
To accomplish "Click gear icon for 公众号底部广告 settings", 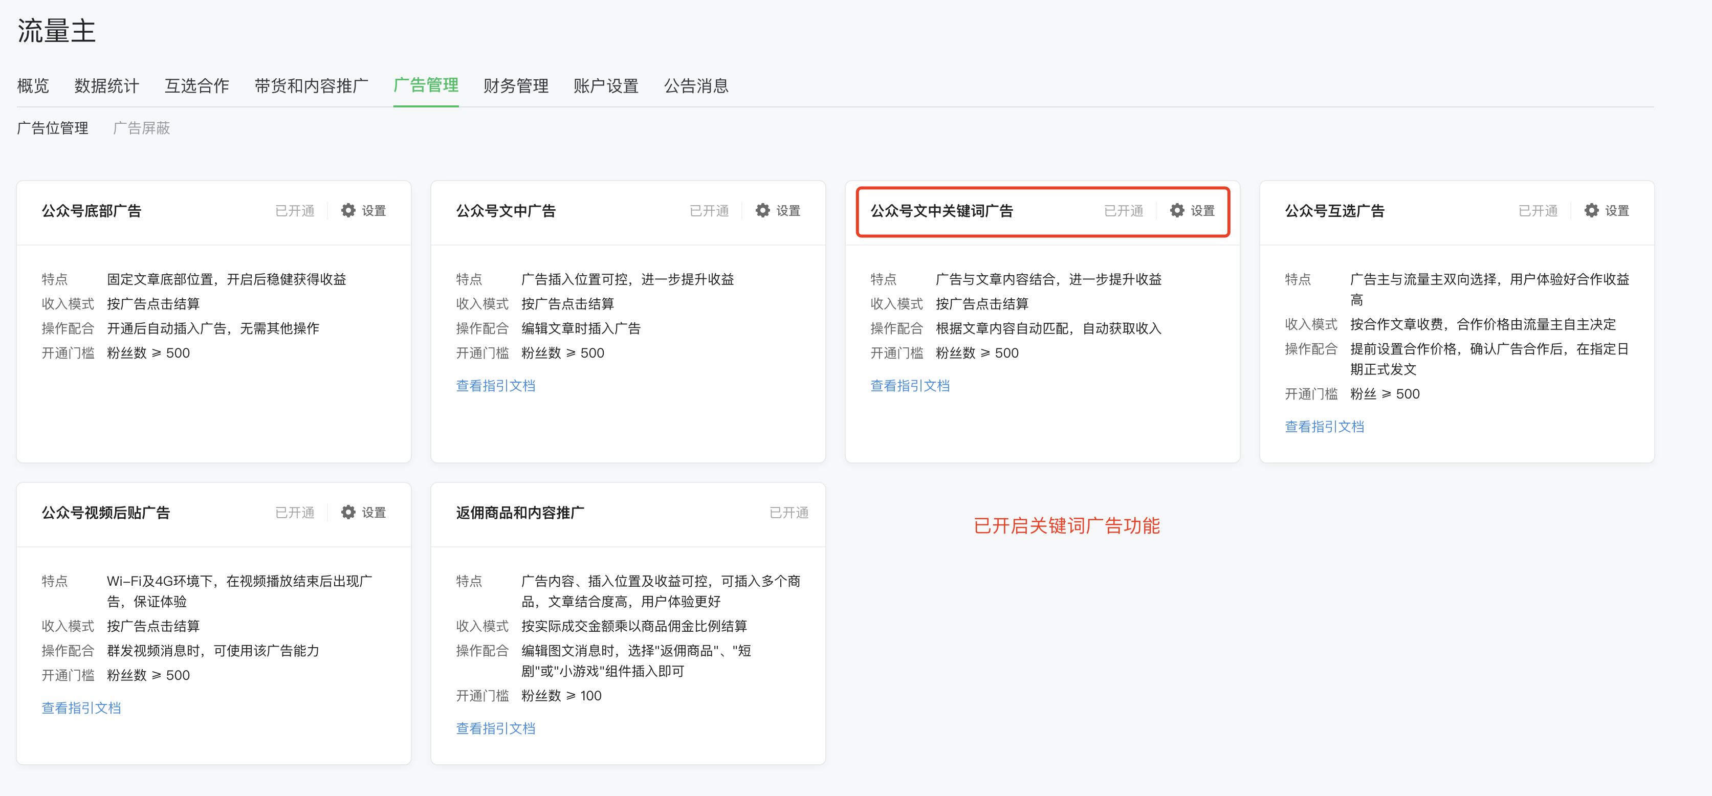I will click(348, 211).
